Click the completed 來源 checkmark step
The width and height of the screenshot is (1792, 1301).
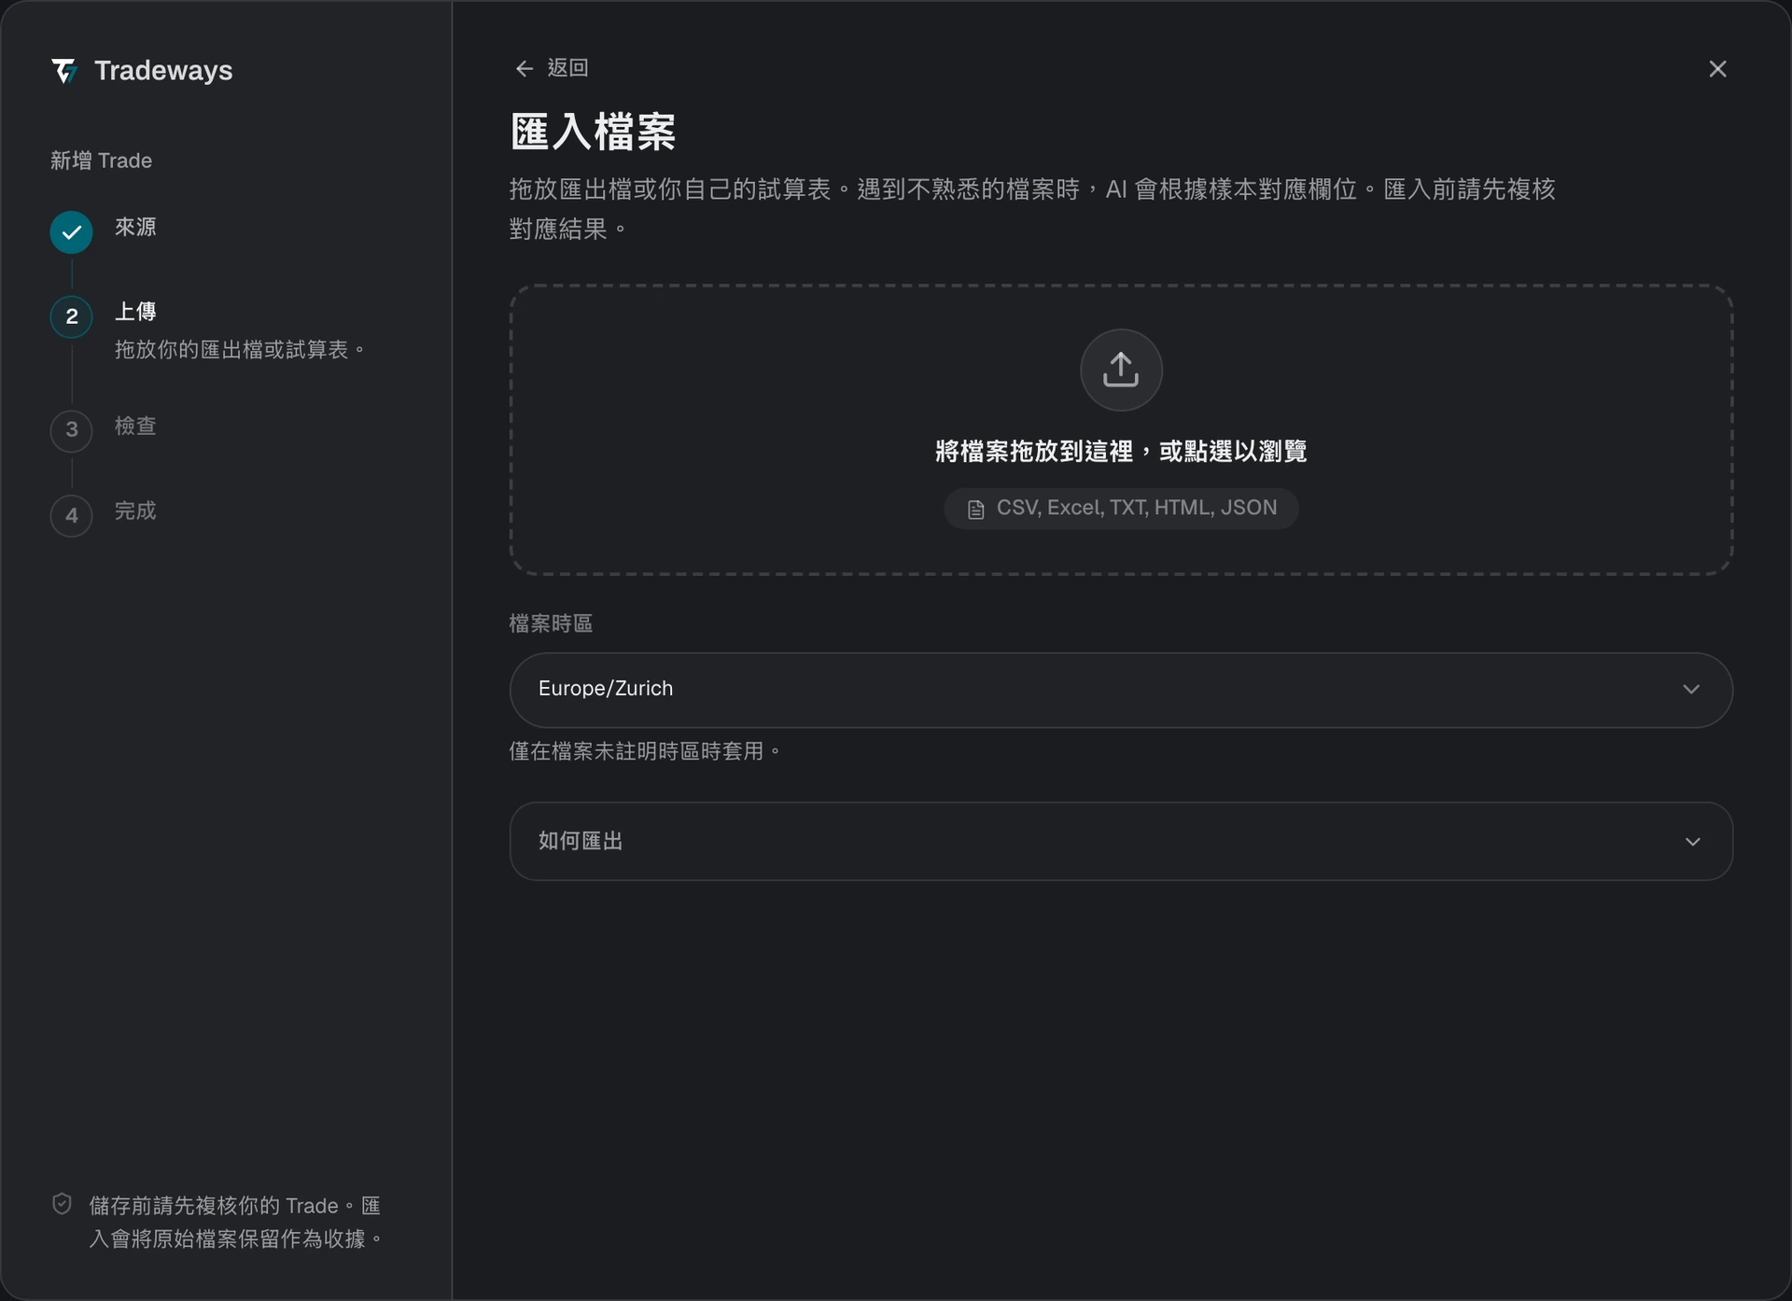point(71,232)
